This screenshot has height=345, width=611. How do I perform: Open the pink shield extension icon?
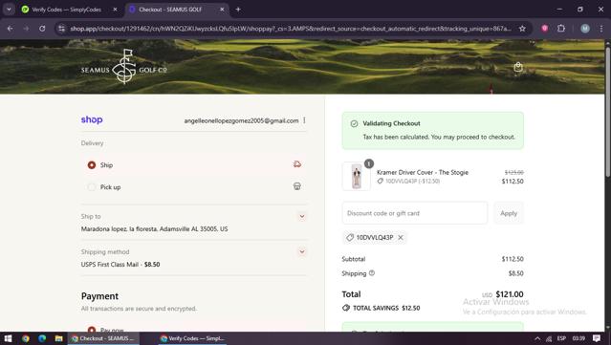(544, 29)
